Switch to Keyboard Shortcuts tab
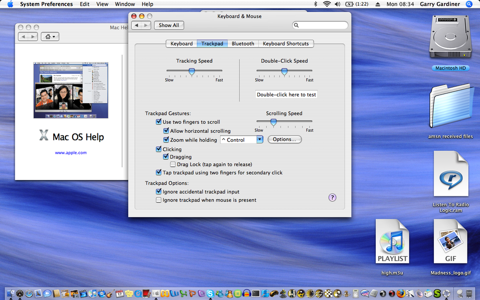The image size is (480, 300). (286, 44)
